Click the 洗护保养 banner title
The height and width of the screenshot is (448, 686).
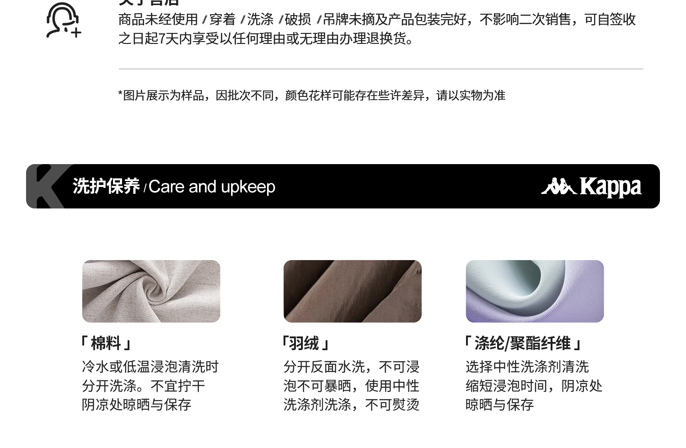106,187
